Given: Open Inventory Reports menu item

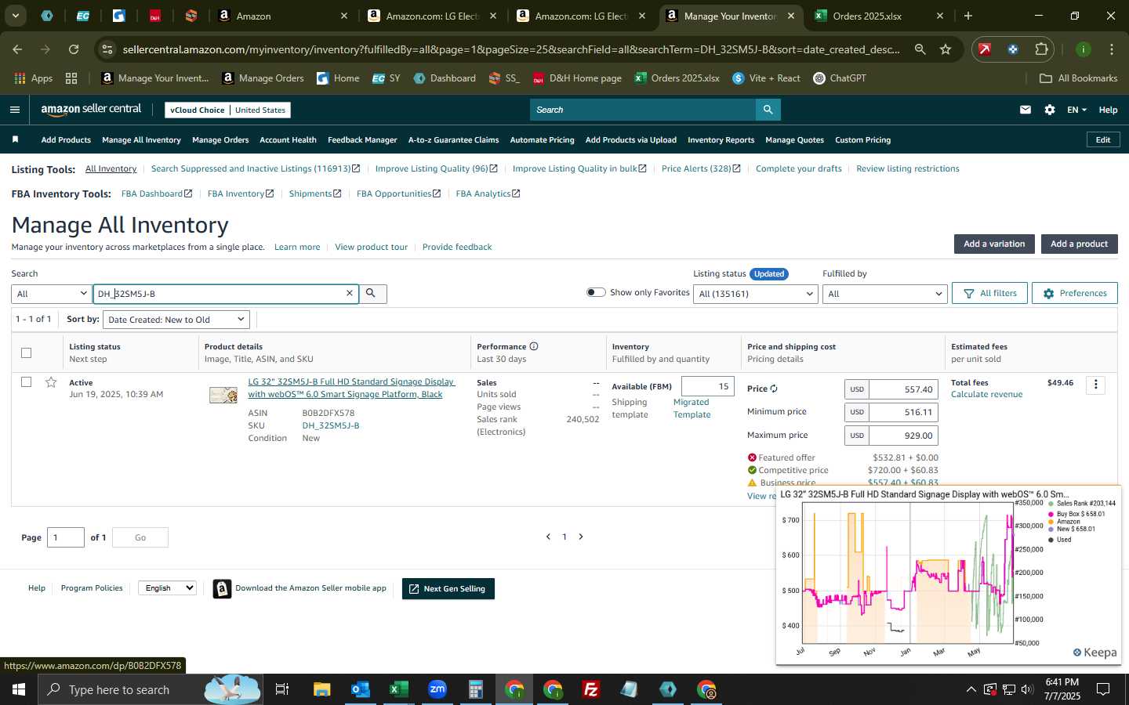Looking at the screenshot, I should coord(721,139).
